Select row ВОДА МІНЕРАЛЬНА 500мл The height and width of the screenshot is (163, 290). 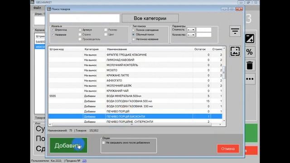135,96
